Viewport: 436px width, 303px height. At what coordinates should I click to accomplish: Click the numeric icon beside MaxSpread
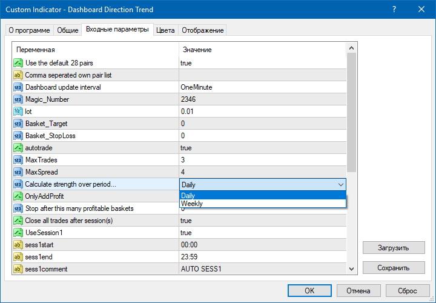tap(18, 172)
